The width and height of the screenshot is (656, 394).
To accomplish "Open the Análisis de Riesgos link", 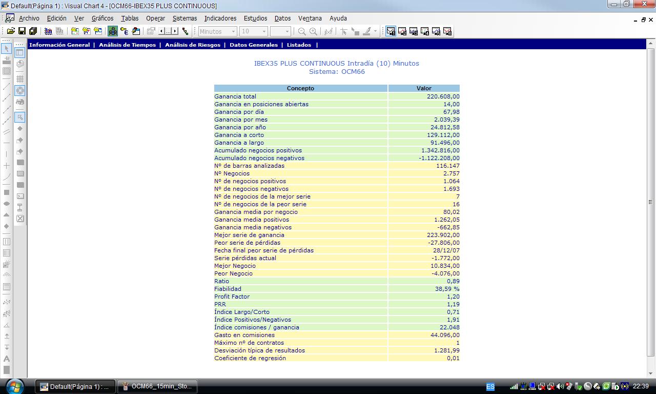I will pos(193,45).
